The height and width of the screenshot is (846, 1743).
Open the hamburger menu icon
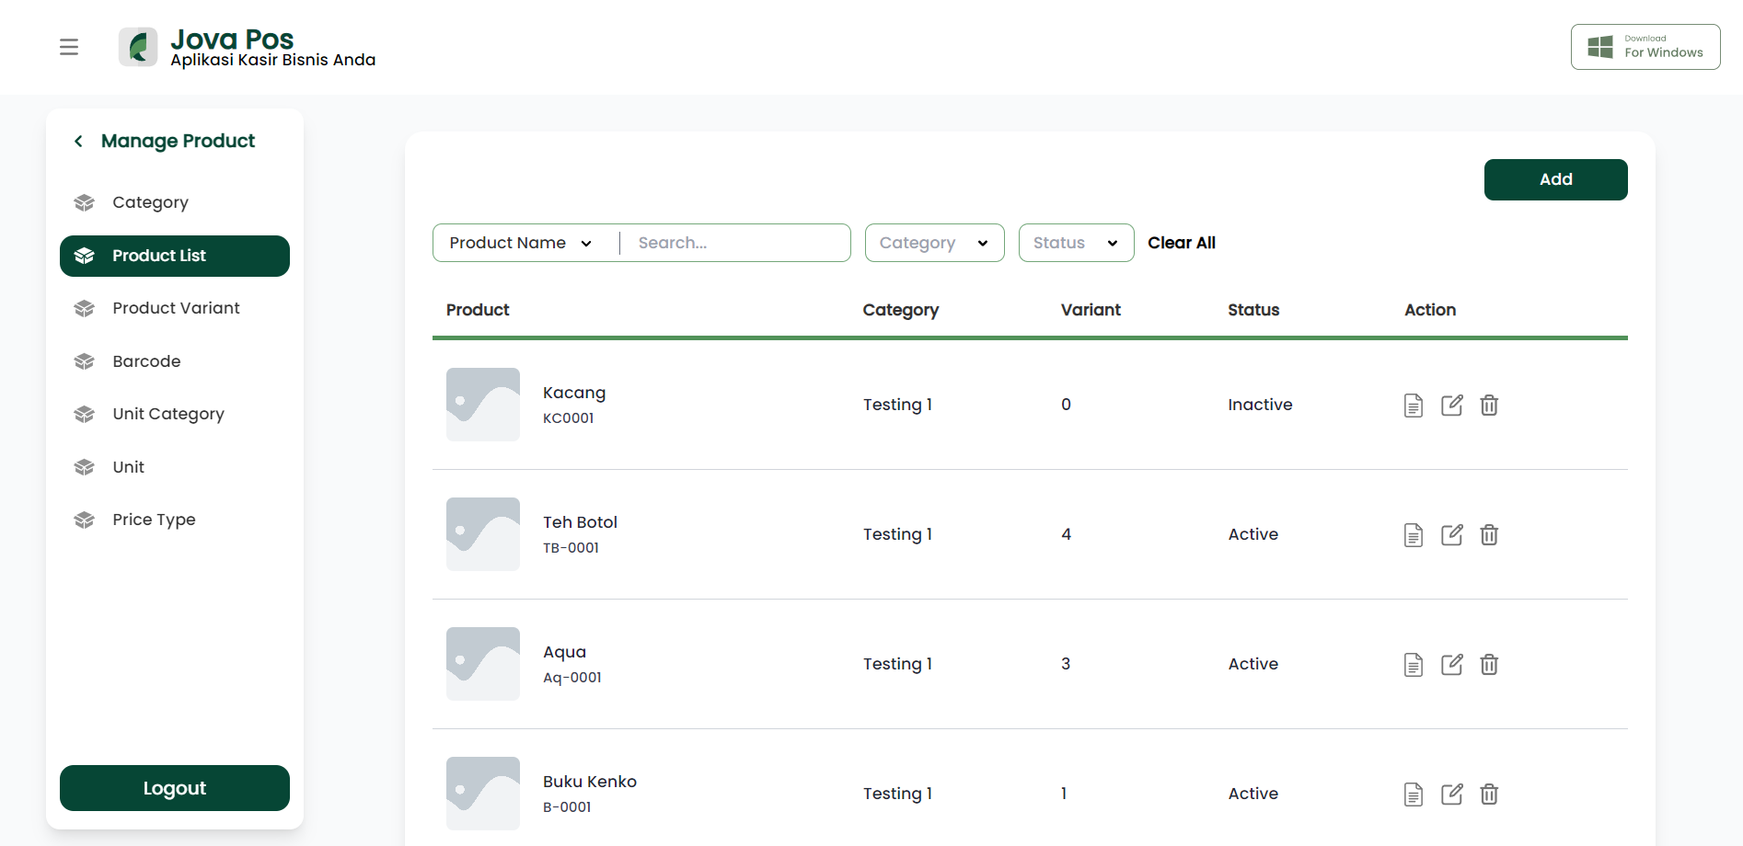click(x=69, y=47)
